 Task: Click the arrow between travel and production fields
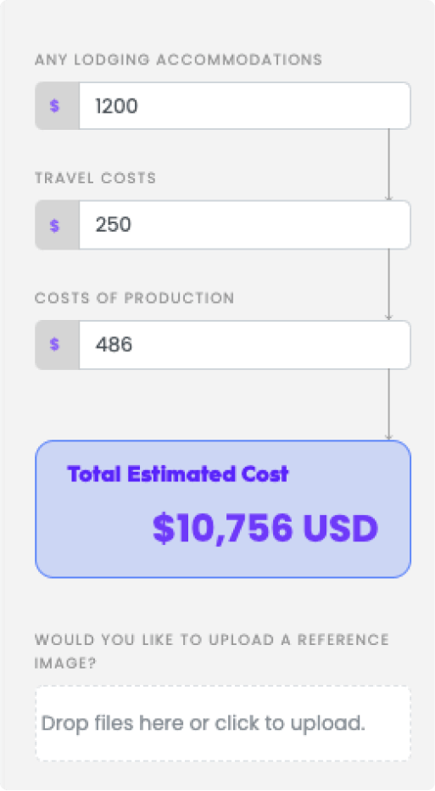(388, 284)
